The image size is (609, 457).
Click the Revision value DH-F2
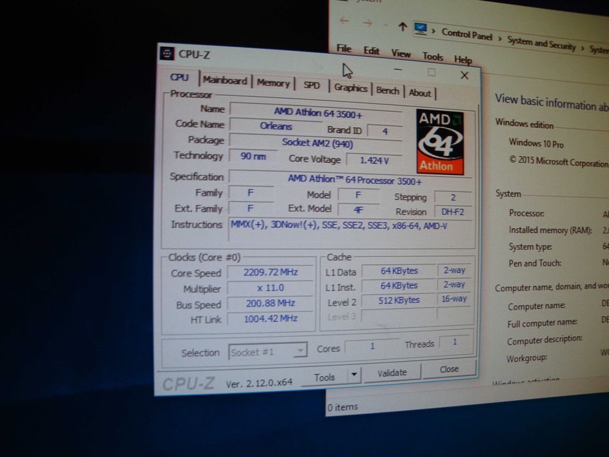[452, 212]
